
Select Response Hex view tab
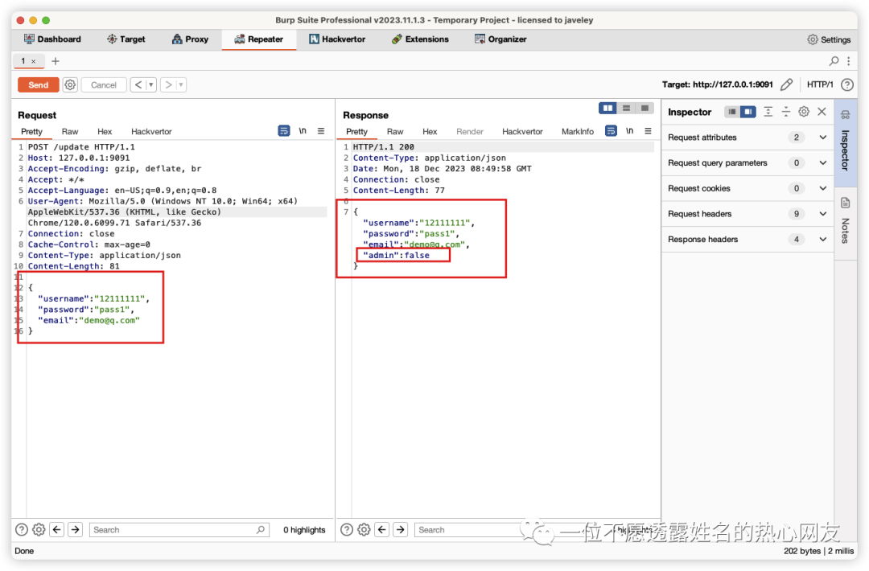pos(430,131)
